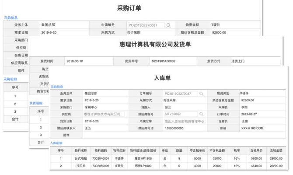The height and width of the screenshot is (175, 293).
Task: Select 不含税金额 value 25000
Action: click(217, 158)
